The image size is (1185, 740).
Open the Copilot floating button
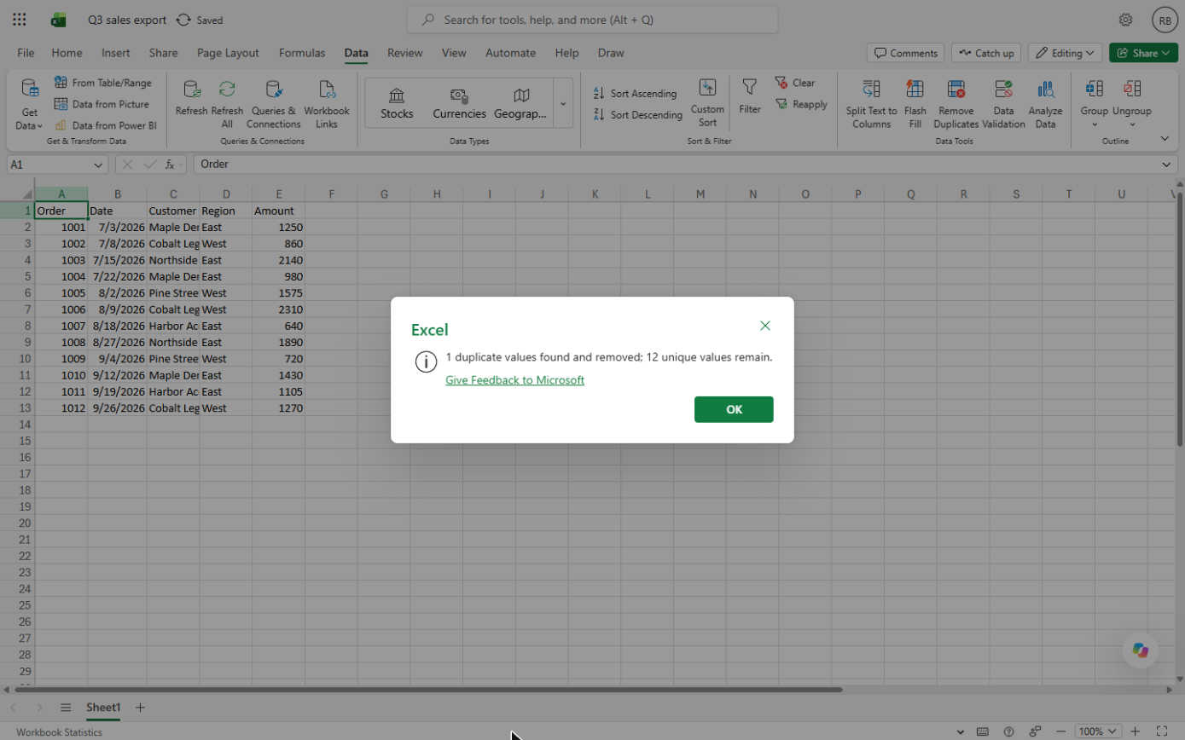pos(1140,650)
